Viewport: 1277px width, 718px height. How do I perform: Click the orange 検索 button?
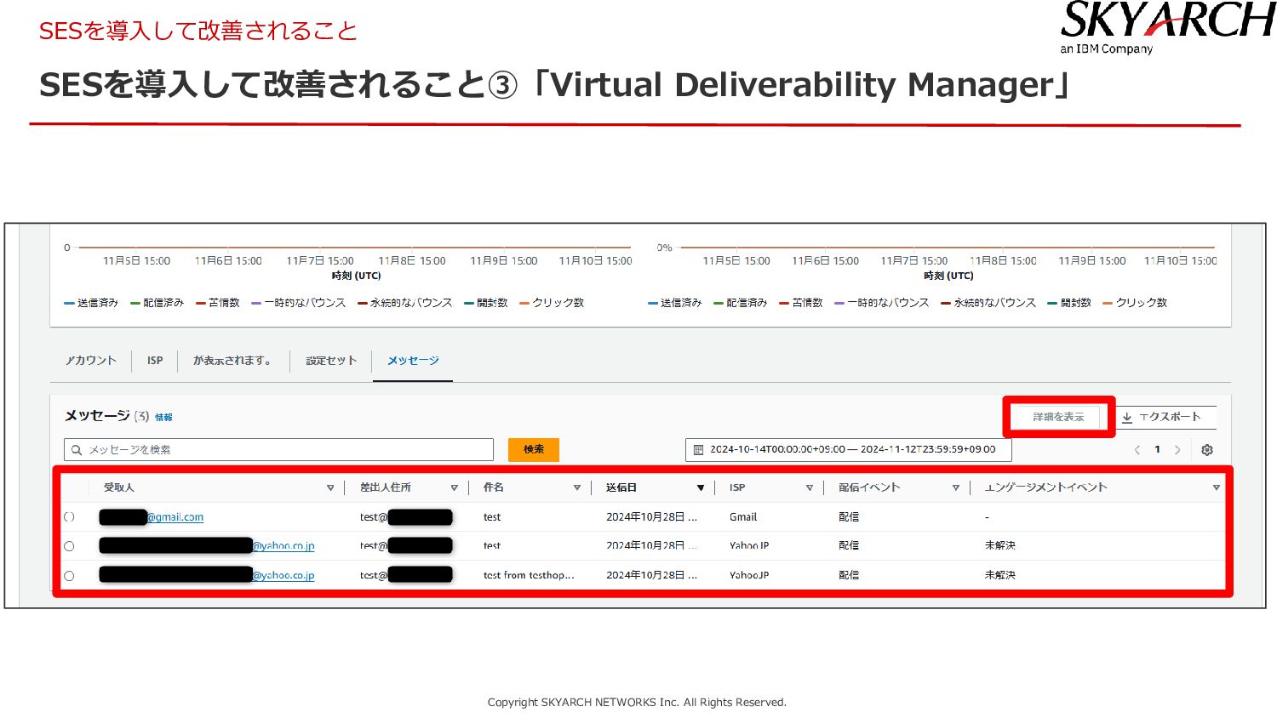point(534,449)
